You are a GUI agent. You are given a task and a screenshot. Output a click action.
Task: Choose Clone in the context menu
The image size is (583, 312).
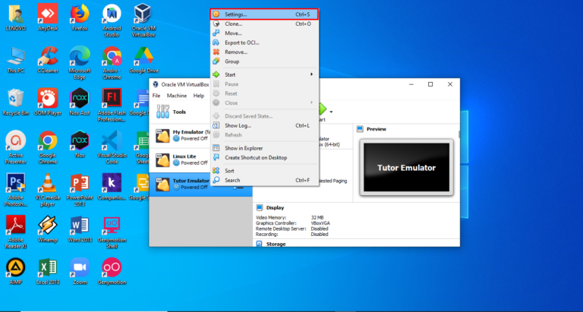[x=264, y=24]
